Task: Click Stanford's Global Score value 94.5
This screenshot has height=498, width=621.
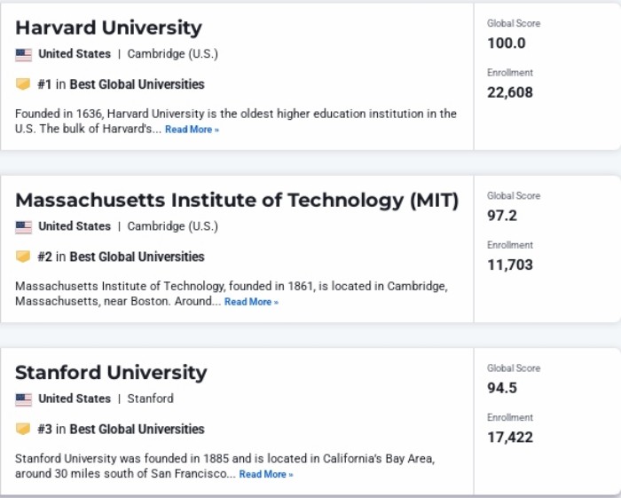Action: click(x=502, y=387)
